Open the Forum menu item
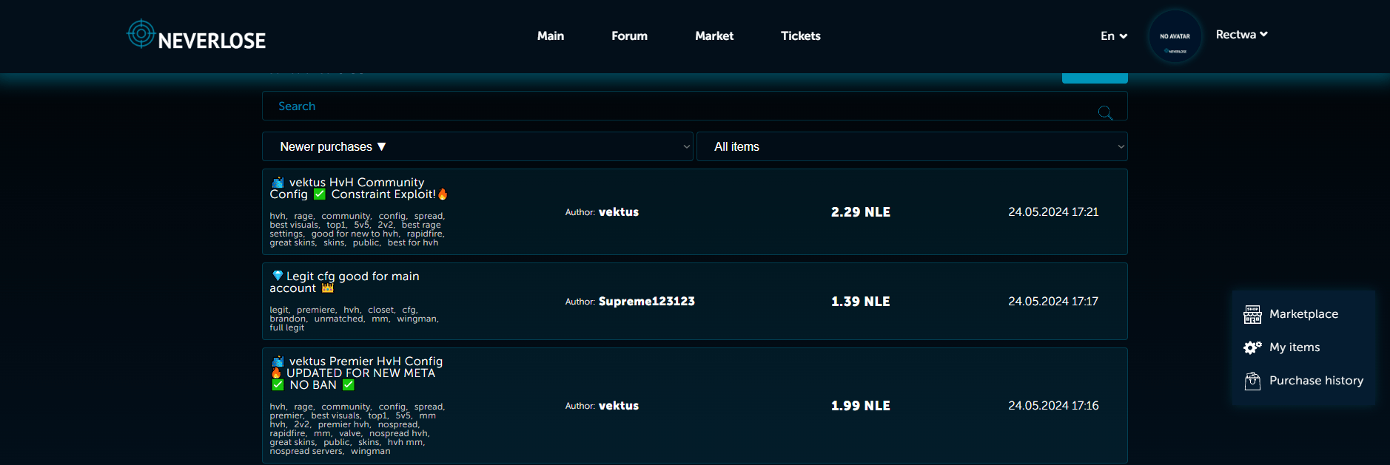Image resolution: width=1390 pixels, height=465 pixels. click(629, 35)
